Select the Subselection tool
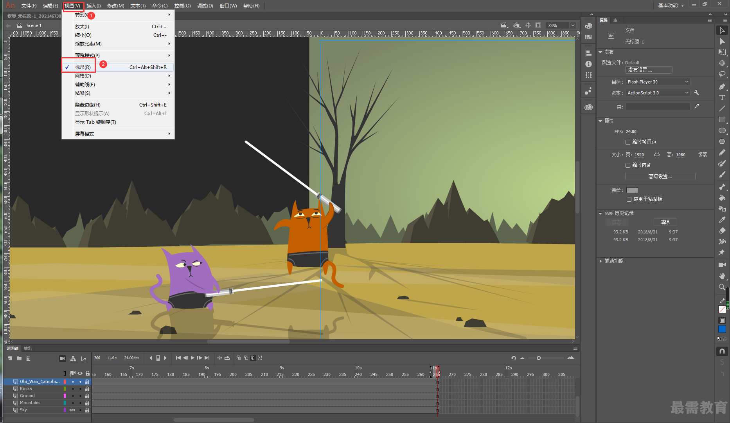This screenshot has height=423, width=730. point(722,41)
